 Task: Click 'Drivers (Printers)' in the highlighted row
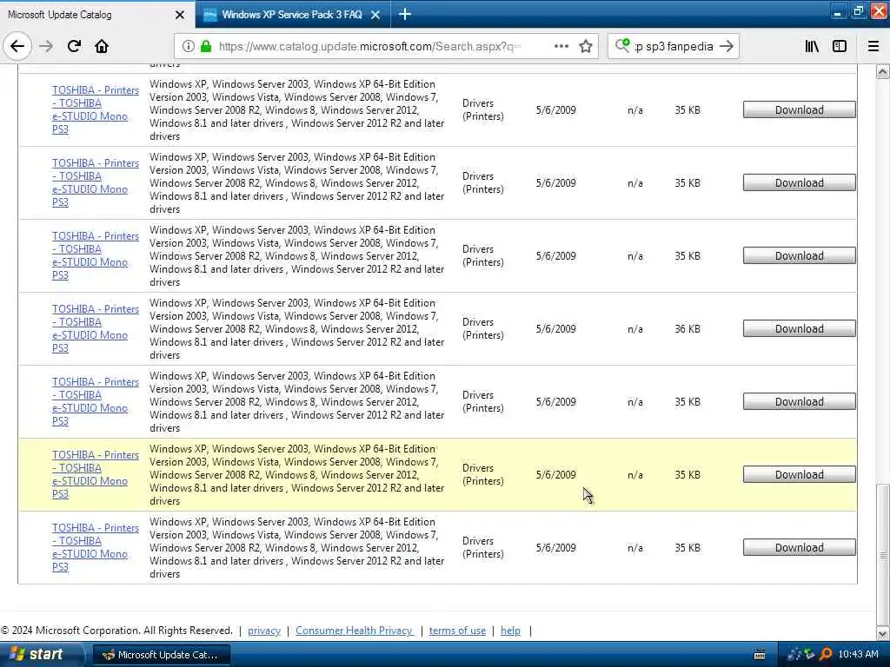483,475
